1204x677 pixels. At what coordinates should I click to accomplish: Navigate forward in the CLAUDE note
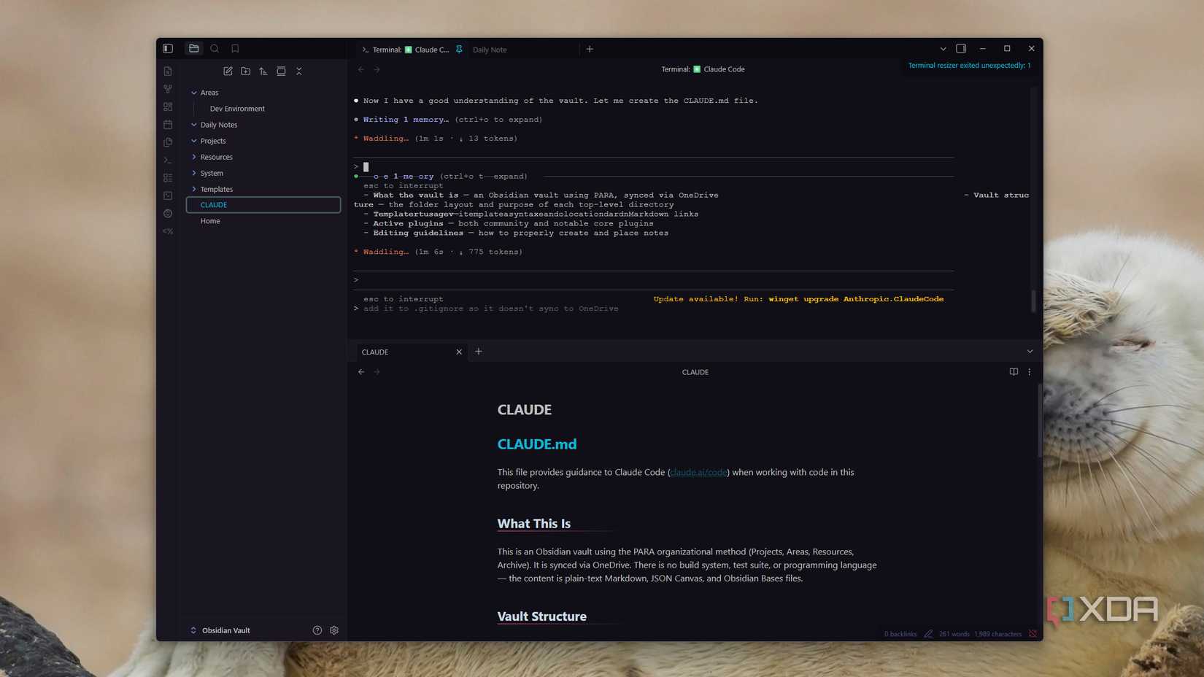(377, 372)
